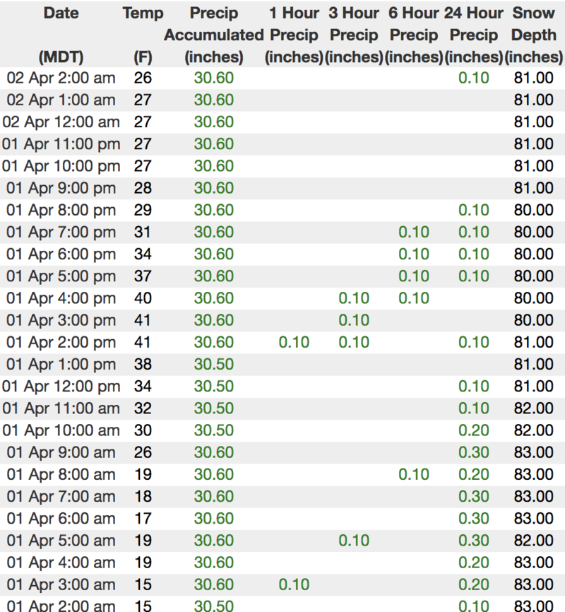This screenshot has height=612, width=565.
Task: Click the 6 Hour Precip column header
Action: tap(414, 35)
